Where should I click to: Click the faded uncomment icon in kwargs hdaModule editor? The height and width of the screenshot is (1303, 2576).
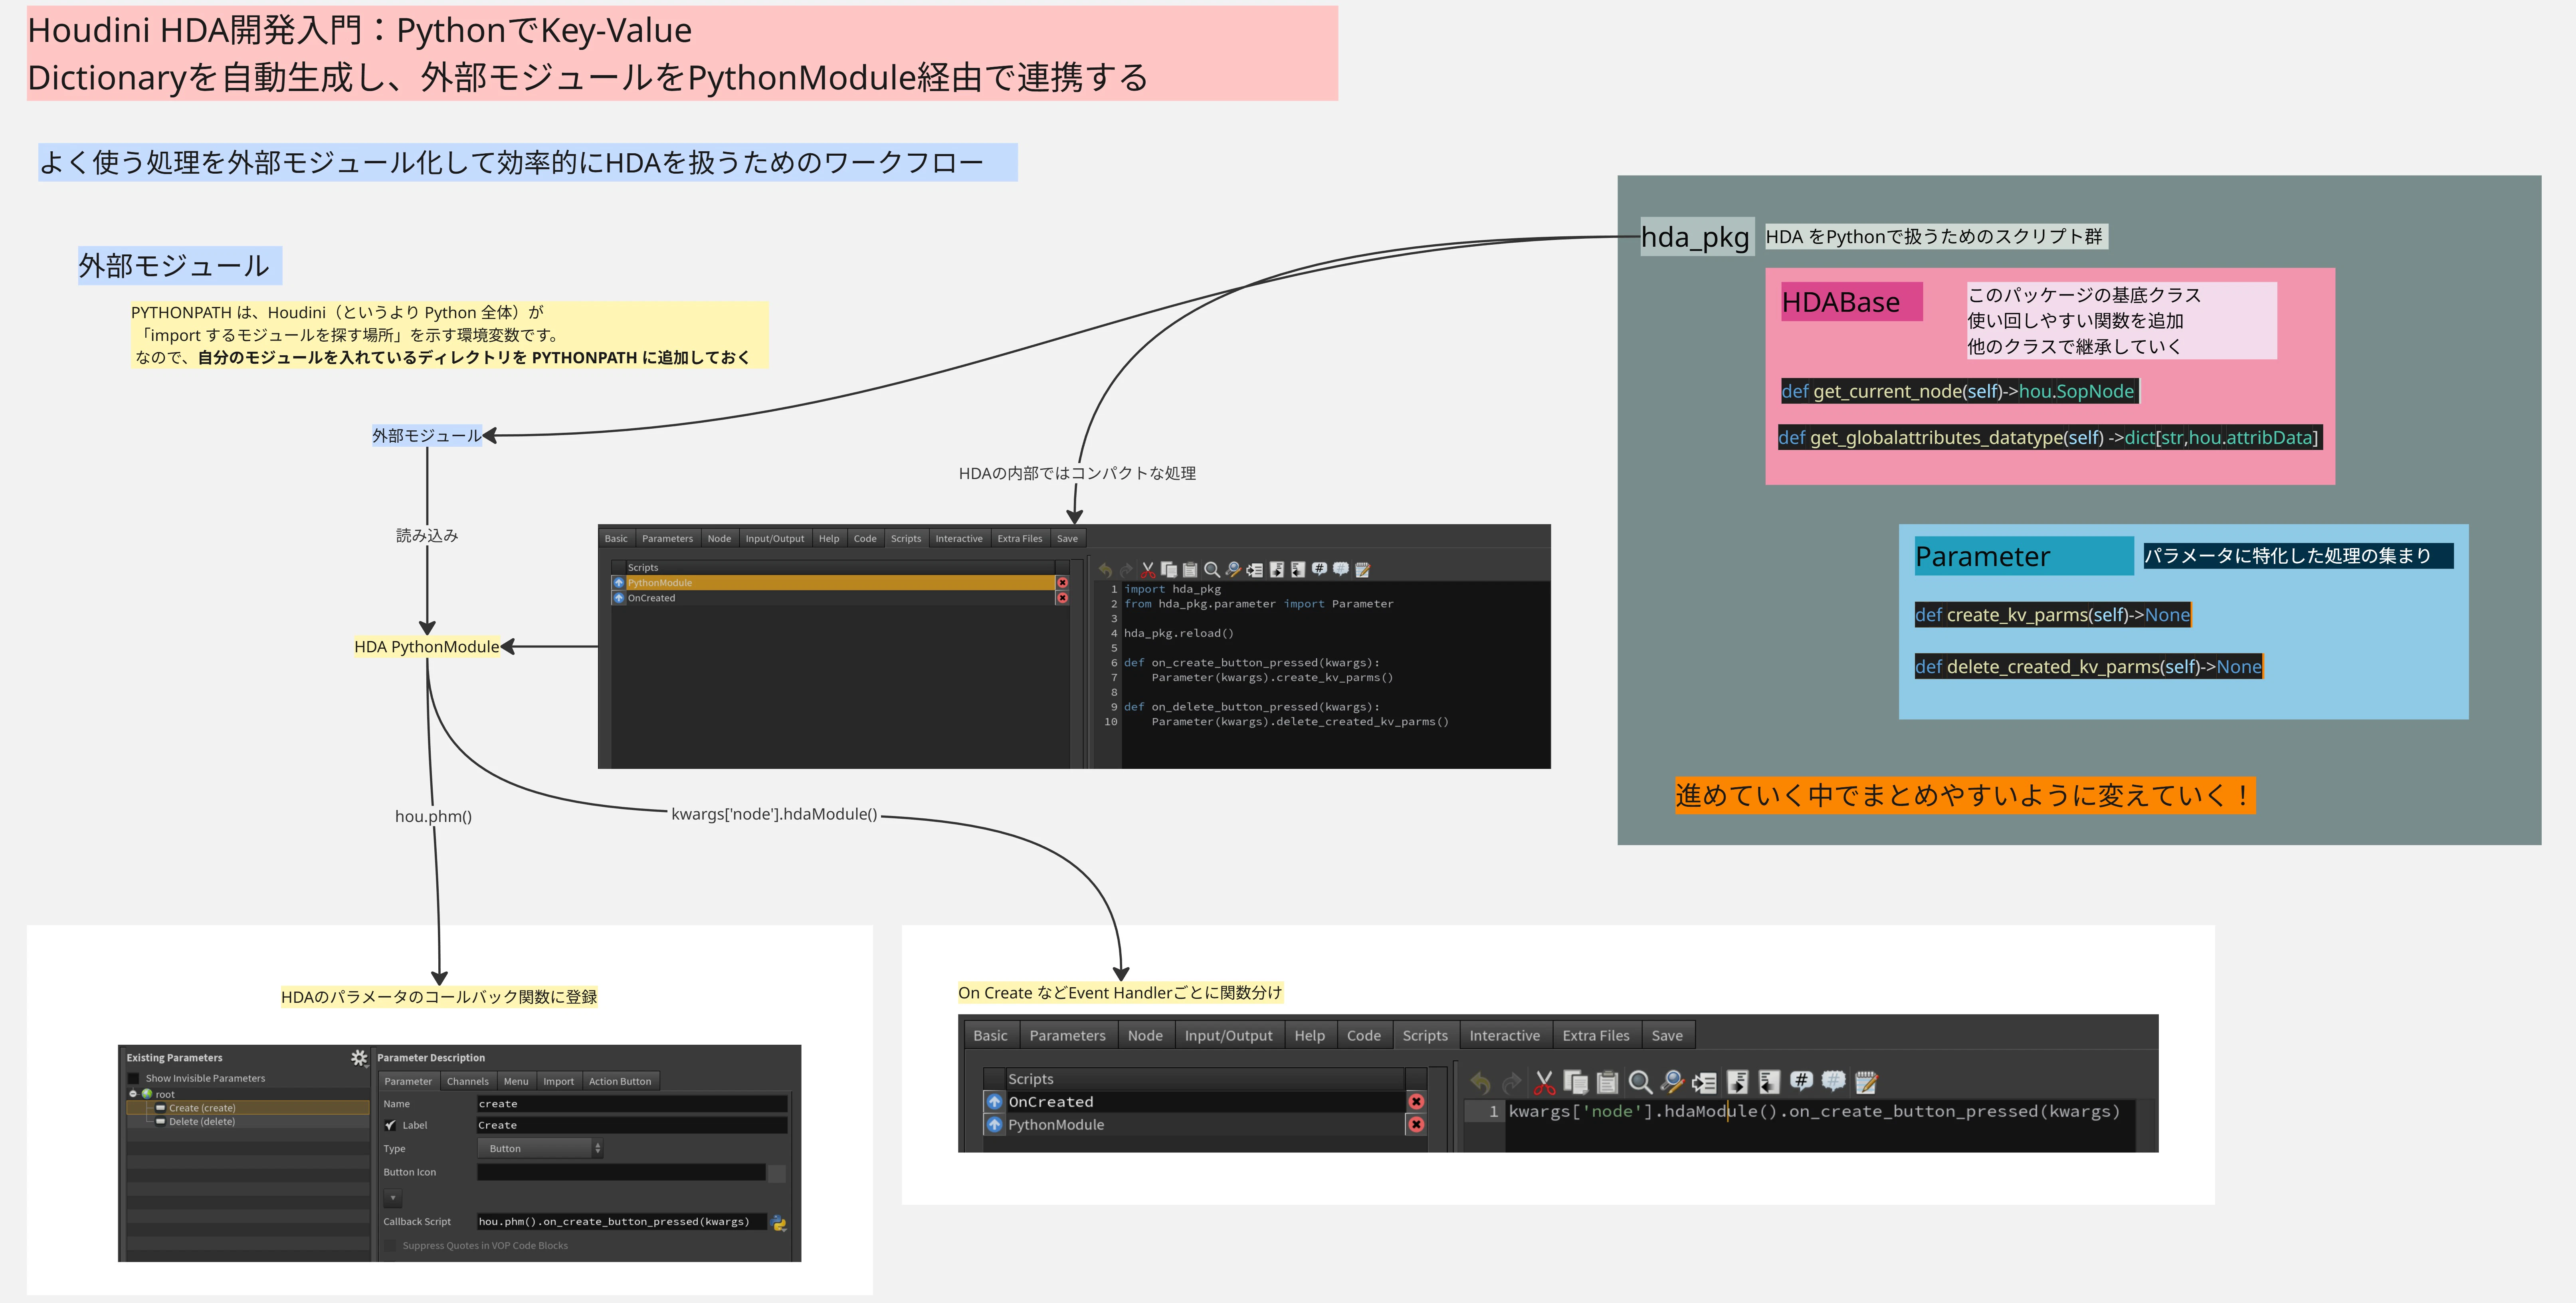[1833, 1081]
